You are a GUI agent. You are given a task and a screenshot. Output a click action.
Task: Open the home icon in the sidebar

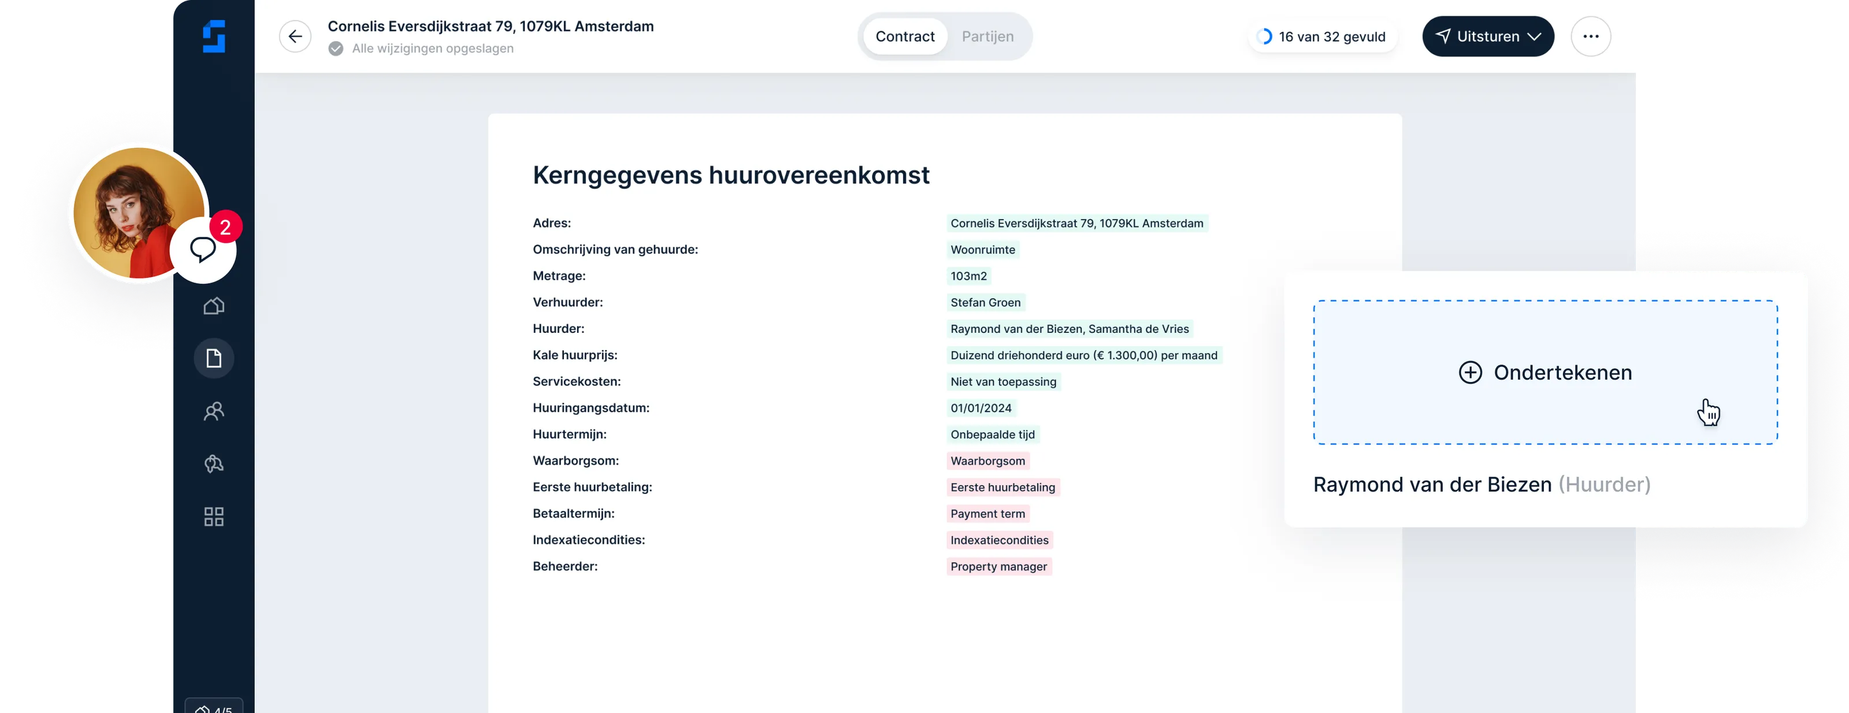tap(213, 305)
